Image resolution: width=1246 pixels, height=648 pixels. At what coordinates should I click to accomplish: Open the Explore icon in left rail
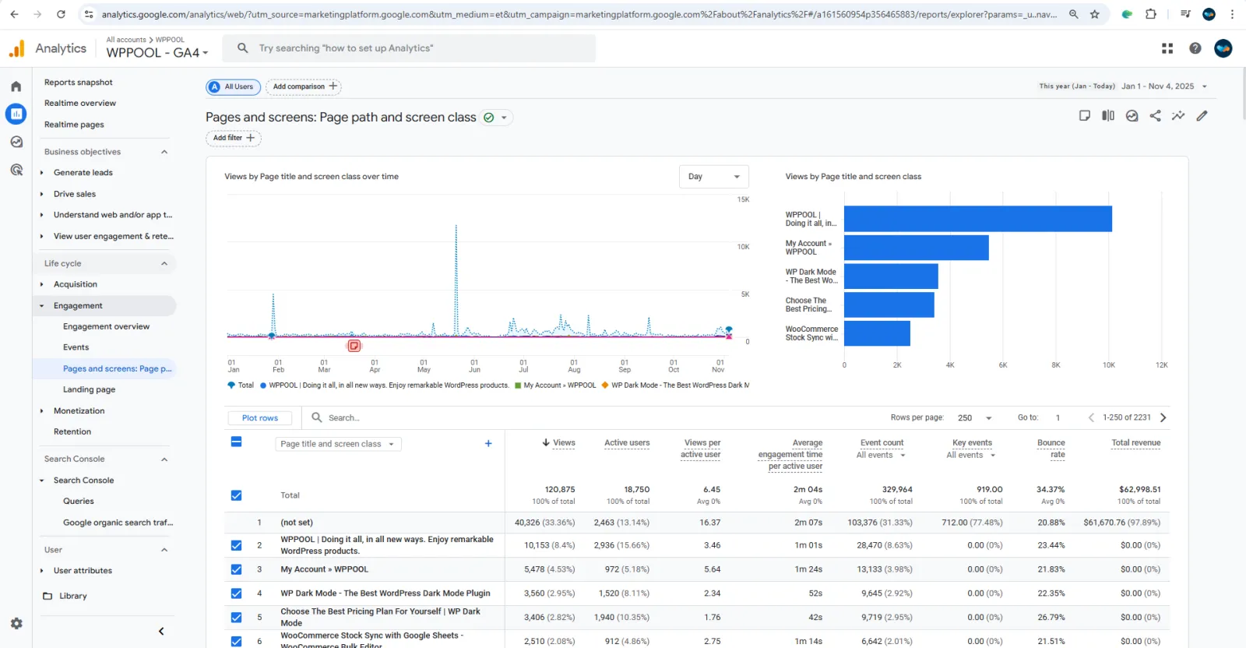point(16,142)
